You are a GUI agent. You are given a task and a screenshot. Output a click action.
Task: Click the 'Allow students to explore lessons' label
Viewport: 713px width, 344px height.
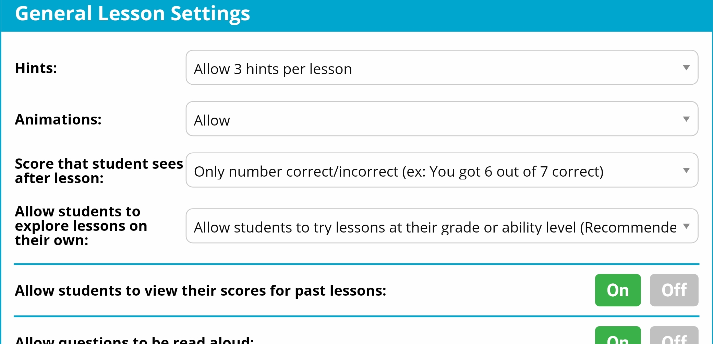pyautogui.click(x=81, y=226)
